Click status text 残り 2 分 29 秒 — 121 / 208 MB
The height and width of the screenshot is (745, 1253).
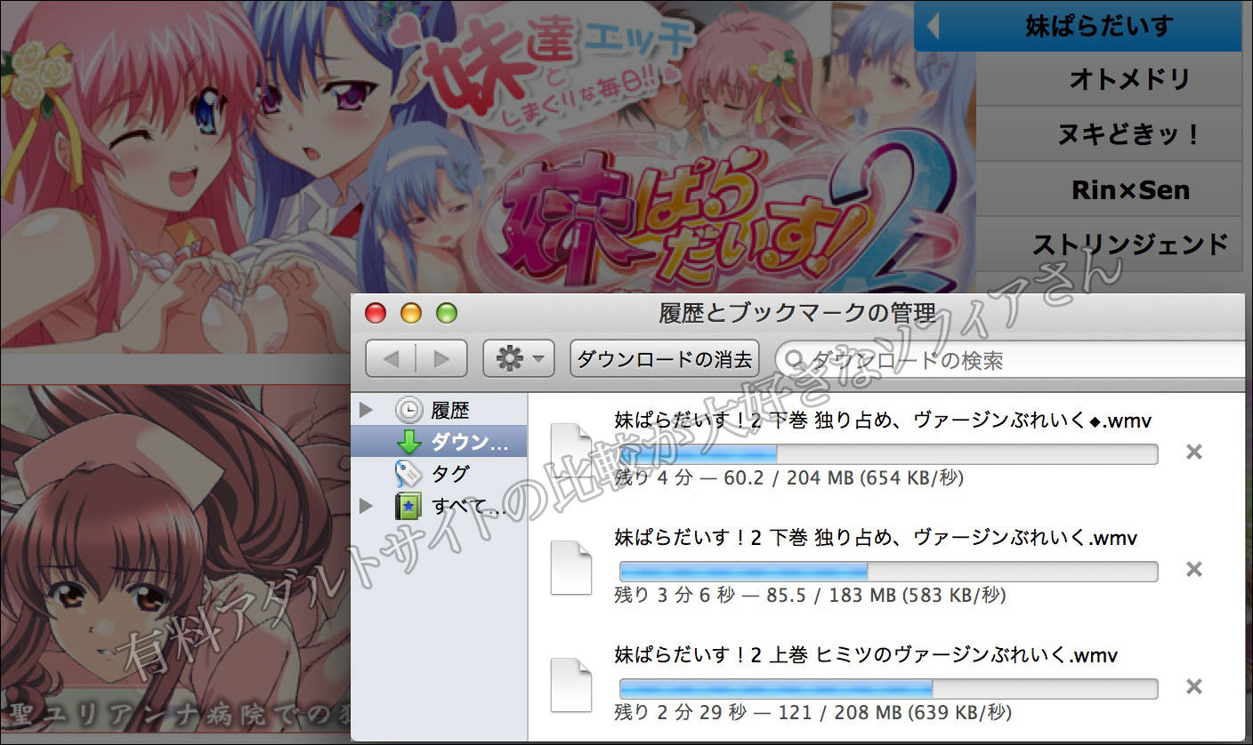812,712
